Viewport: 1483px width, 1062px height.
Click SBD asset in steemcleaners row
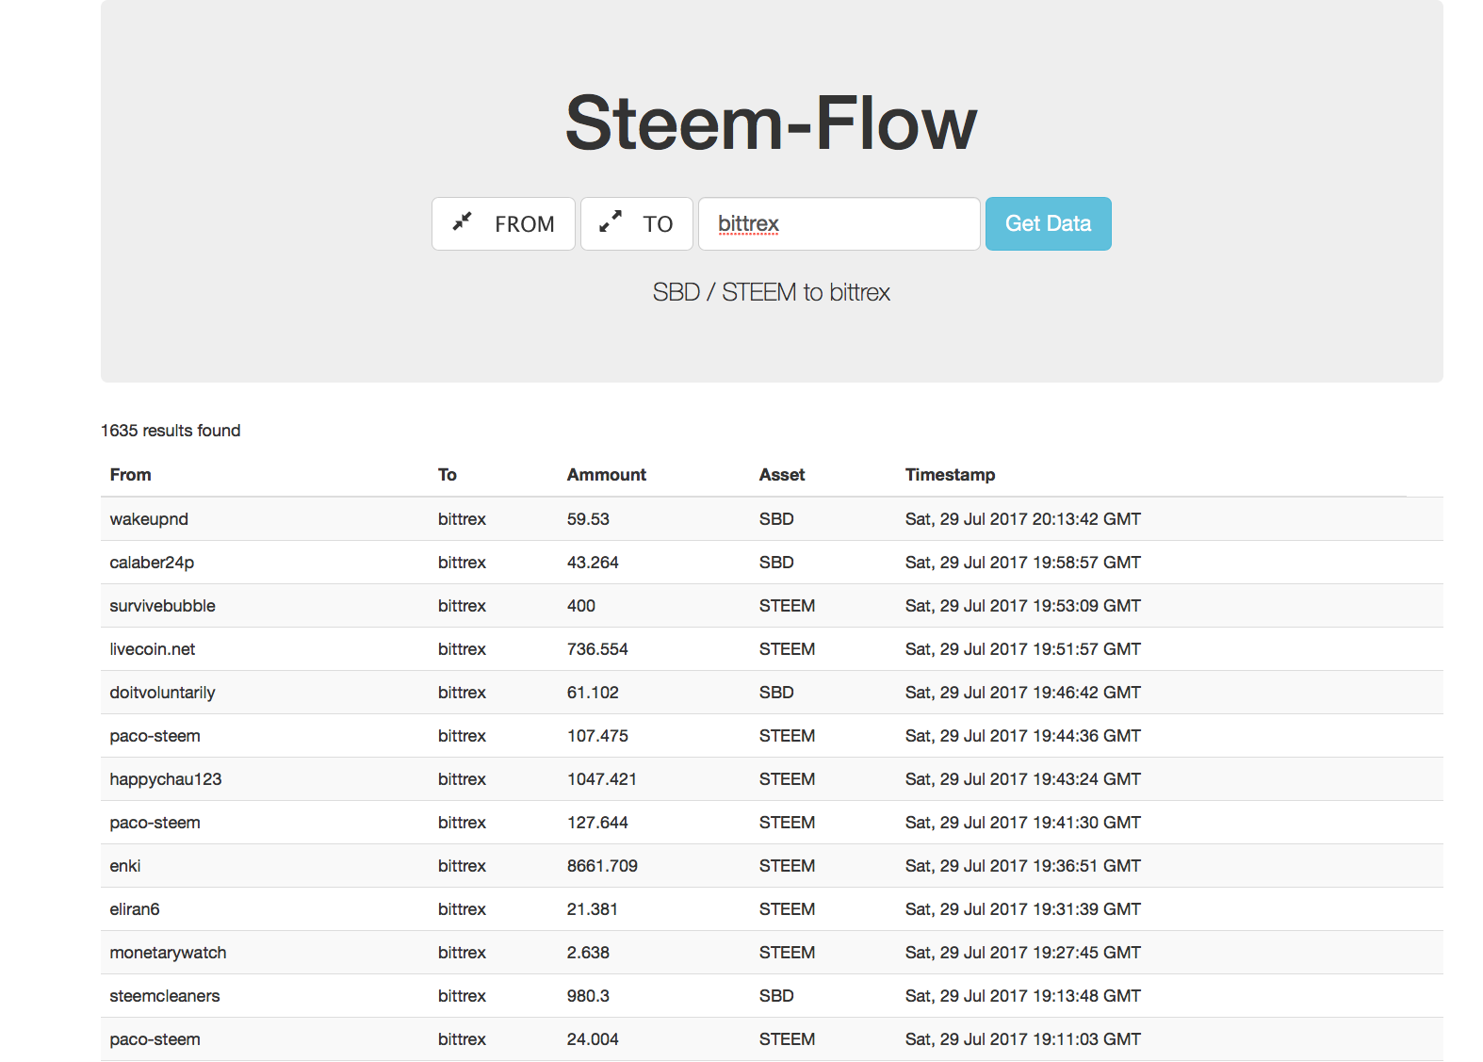776,996
